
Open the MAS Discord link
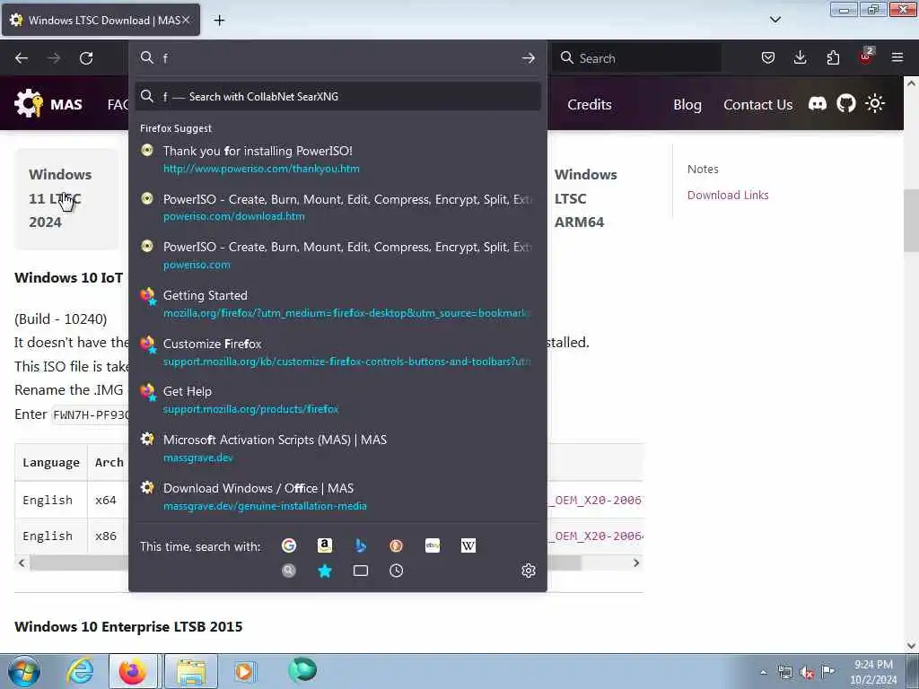pyautogui.click(x=818, y=104)
